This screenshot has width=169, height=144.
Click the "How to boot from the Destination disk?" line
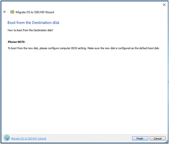click(x=30, y=30)
